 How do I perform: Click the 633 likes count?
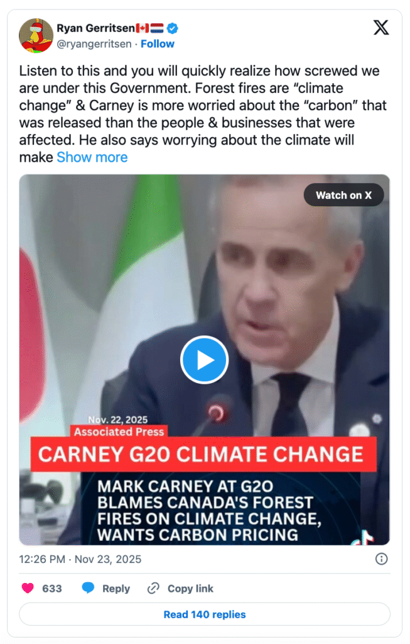coord(52,589)
